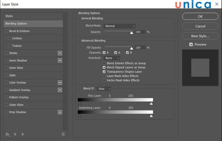Click the effects list scrollbar
The width and height of the screenshot is (222, 141).
point(65,71)
